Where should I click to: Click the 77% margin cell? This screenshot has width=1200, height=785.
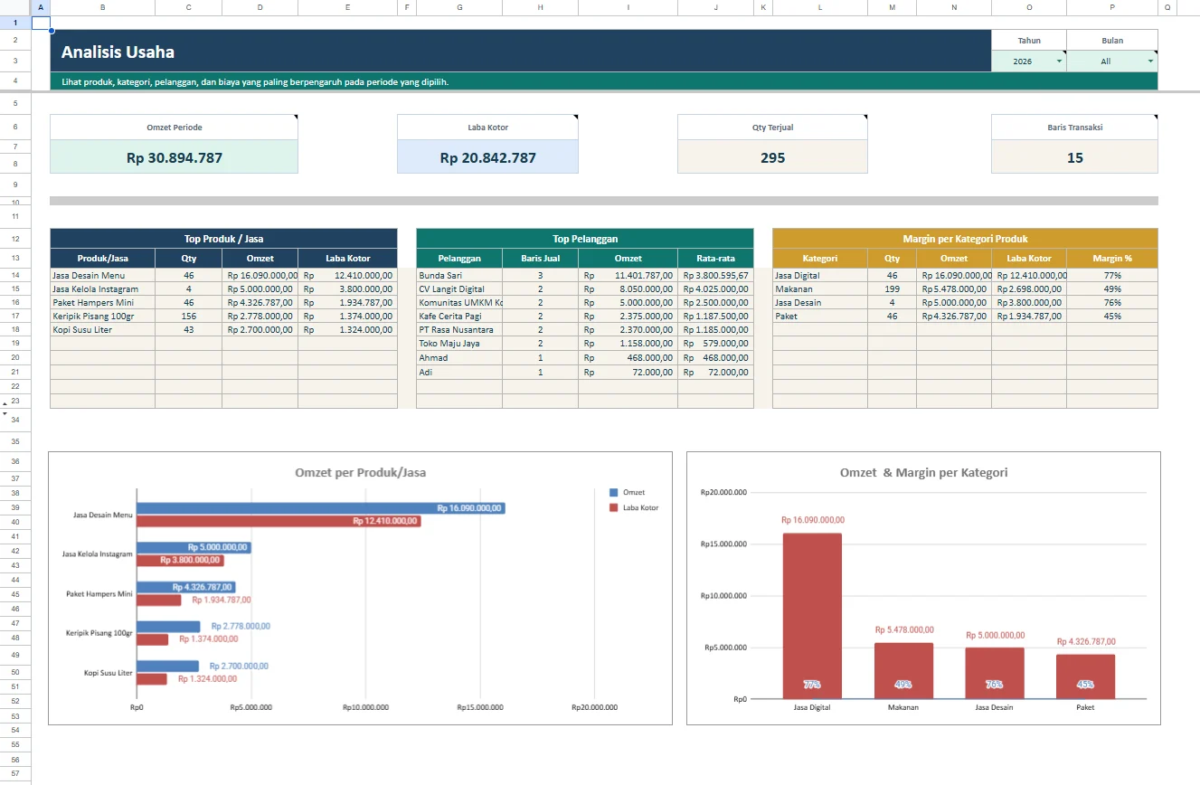click(1112, 275)
